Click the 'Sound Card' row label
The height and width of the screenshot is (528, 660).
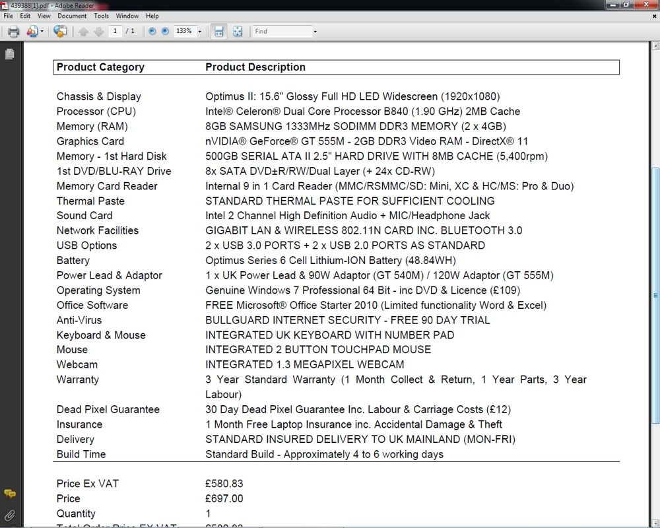84,216
